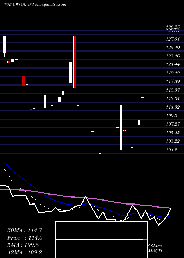Click the 107.27 price axis label

173,124
